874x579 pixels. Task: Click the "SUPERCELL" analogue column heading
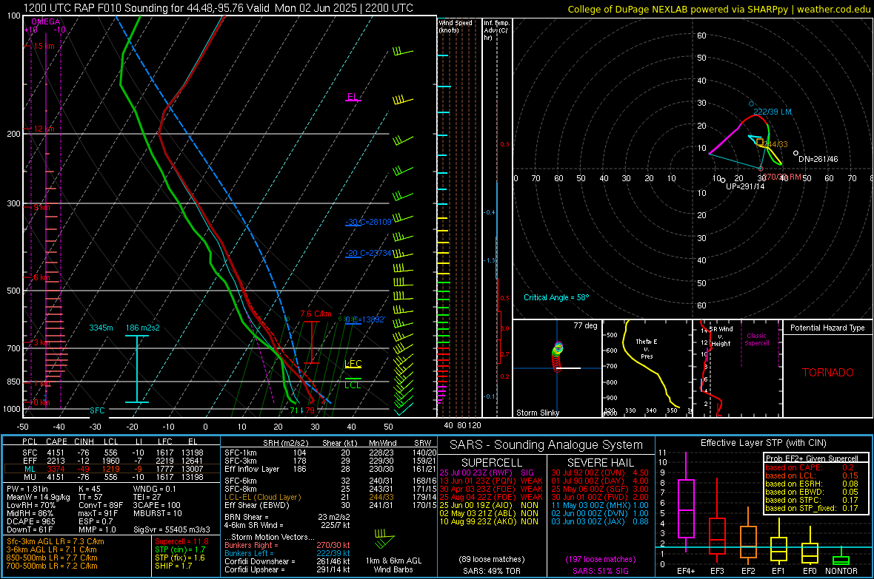pos(492,463)
